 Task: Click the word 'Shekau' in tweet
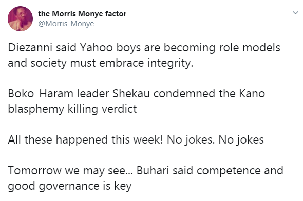coord(131,93)
